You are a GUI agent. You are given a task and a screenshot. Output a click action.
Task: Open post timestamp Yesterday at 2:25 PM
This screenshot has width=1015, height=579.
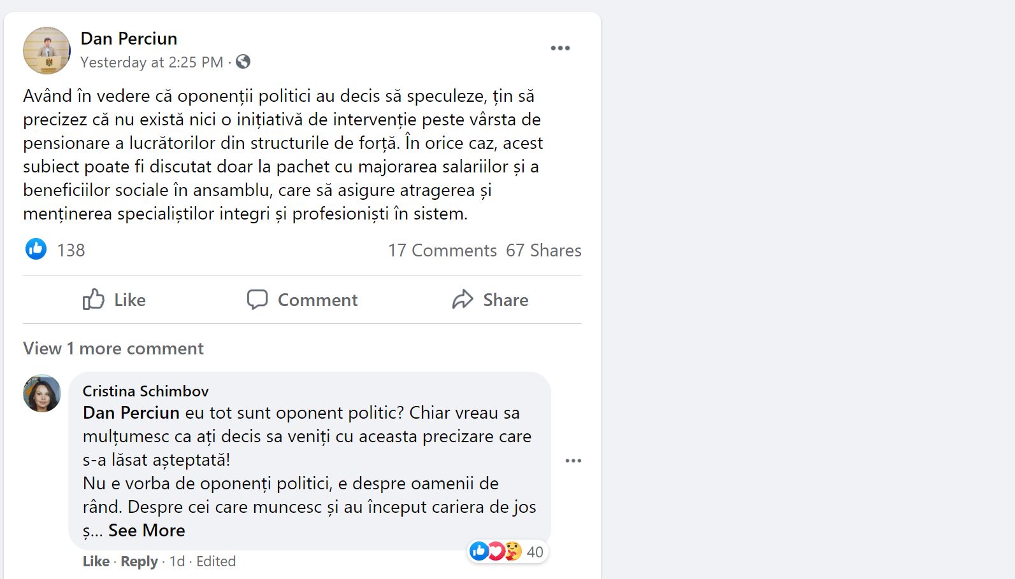click(152, 62)
